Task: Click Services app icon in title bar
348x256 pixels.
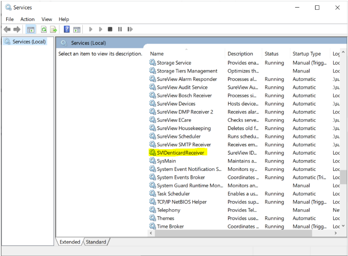Action: pyautogui.click(x=8, y=7)
